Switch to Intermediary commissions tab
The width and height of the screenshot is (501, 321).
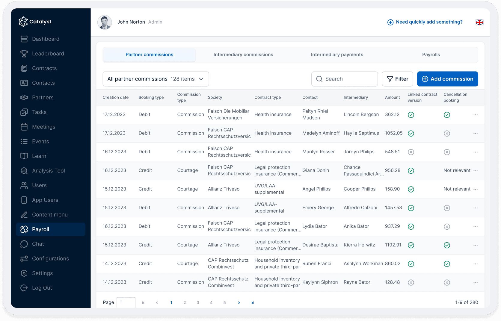tap(243, 55)
